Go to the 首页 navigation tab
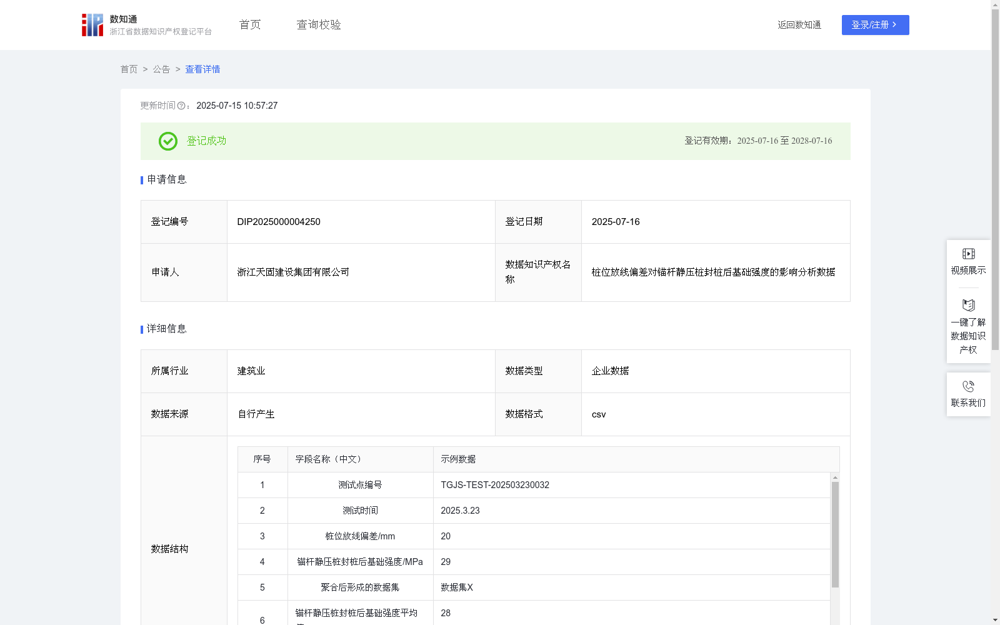 point(250,25)
